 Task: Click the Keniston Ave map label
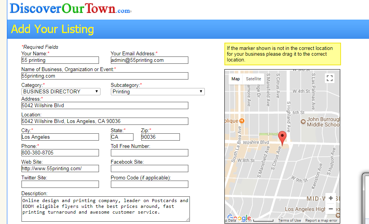pyautogui.click(x=317, y=176)
